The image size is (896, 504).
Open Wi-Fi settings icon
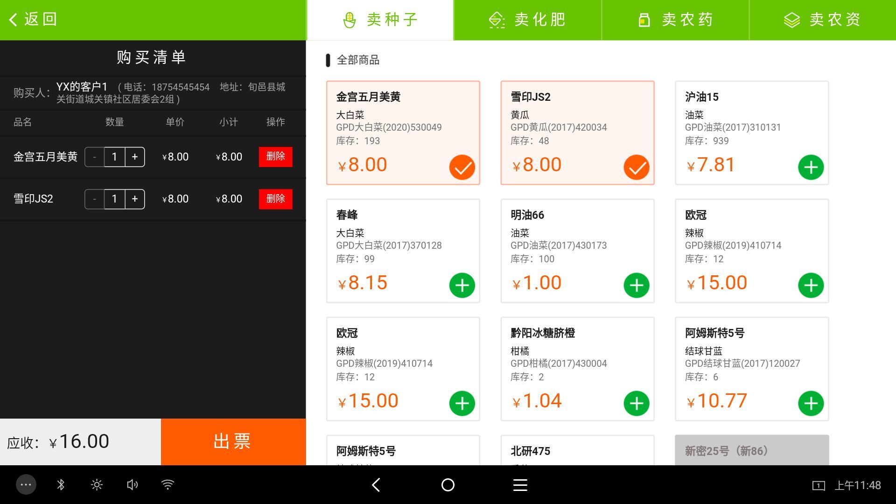click(168, 485)
